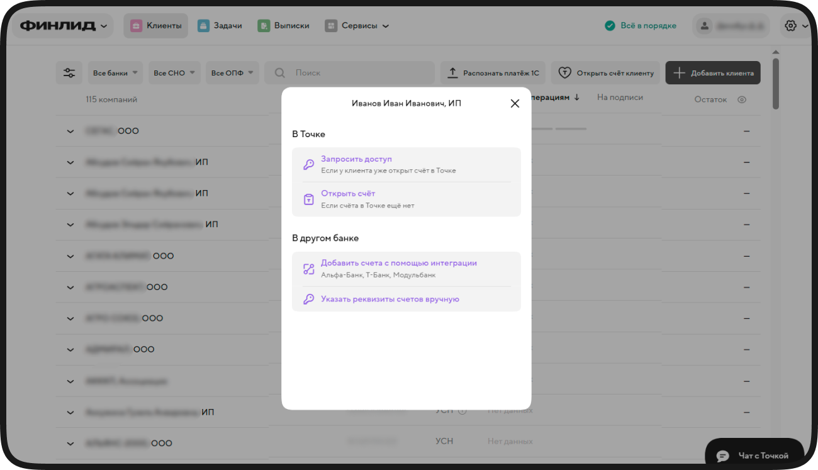Open the user profile avatar
Viewport: 818px width, 470px height.
(x=705, y=26)
